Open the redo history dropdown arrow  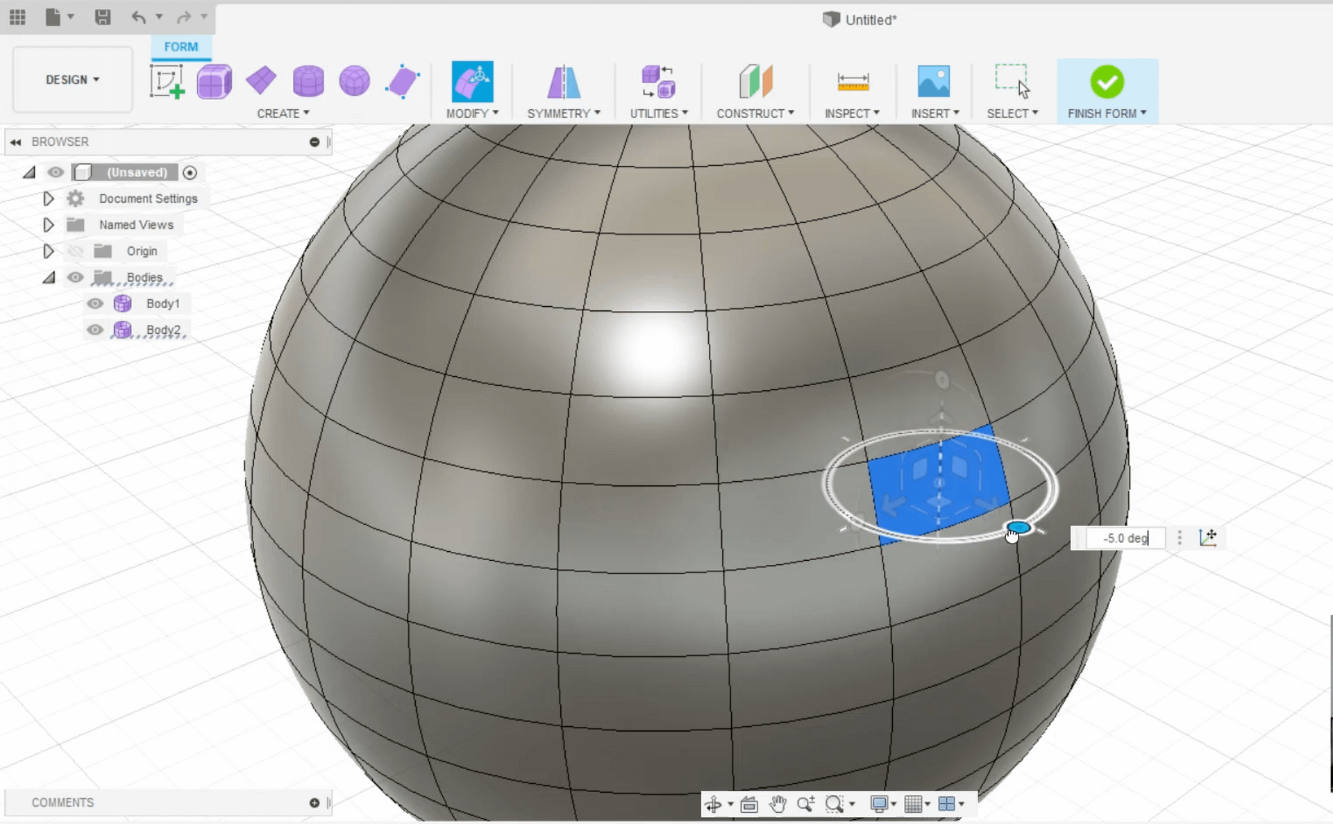click(x=204, y=17)
